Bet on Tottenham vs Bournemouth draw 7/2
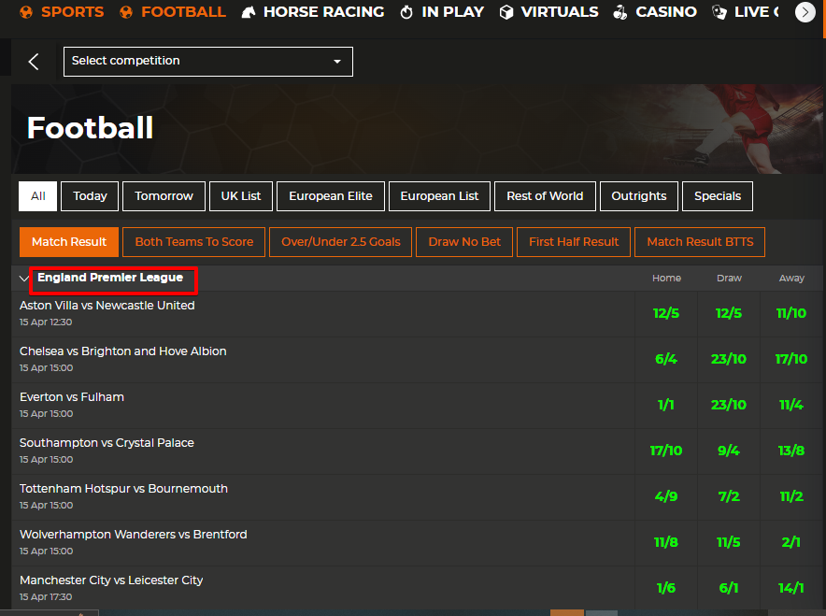 729,497
